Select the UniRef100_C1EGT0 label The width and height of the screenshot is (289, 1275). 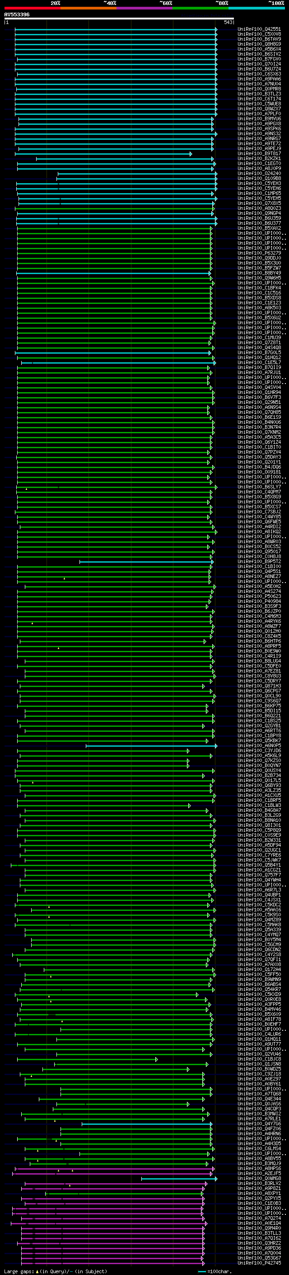(x=259, y=164)
